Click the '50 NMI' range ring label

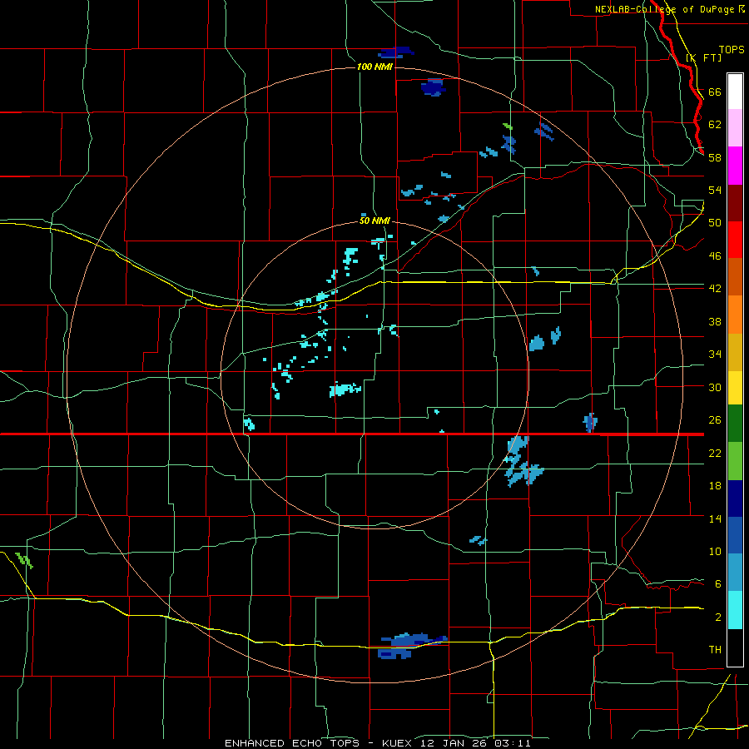pos(375,221)
